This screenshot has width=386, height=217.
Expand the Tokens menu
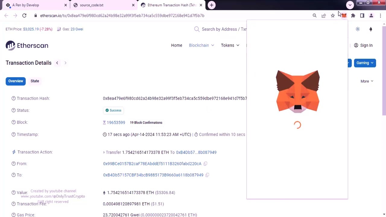pos(230,45)
